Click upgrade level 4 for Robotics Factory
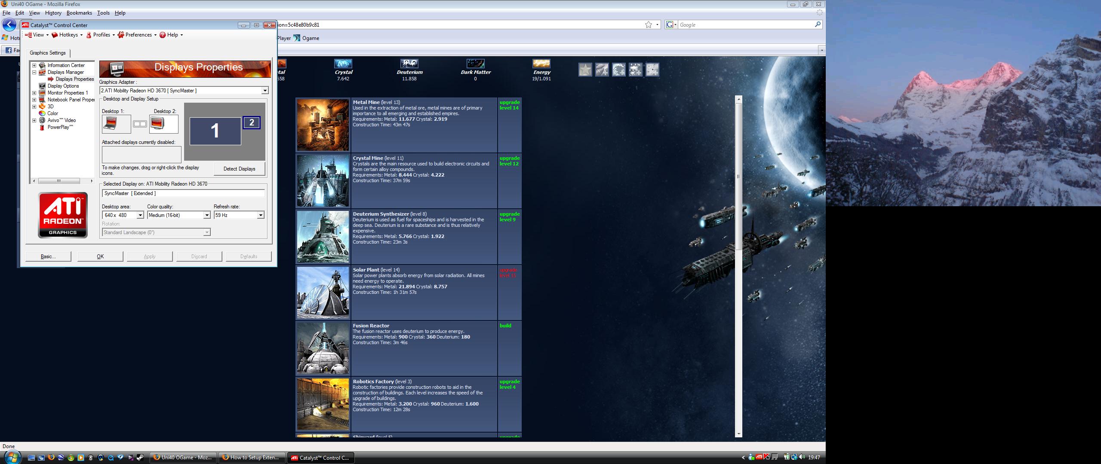This screenshot has height=464, width=1101. click(x=510, y=385)
